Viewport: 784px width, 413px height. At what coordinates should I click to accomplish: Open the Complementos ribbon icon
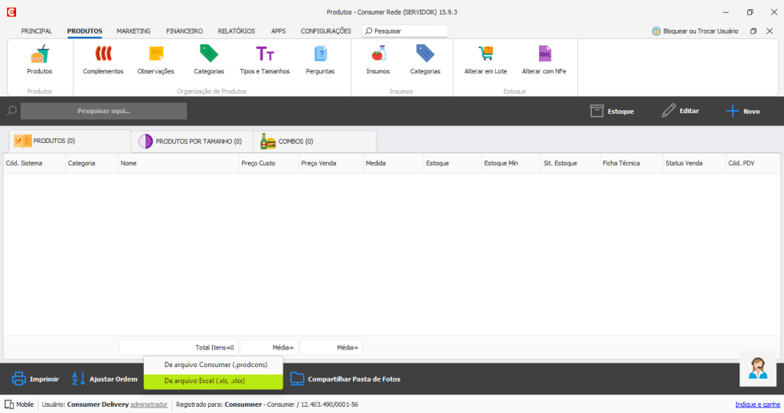(x=103, y=55)
